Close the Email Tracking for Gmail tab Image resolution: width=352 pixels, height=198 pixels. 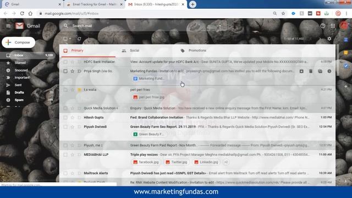[x=122, y=4]
